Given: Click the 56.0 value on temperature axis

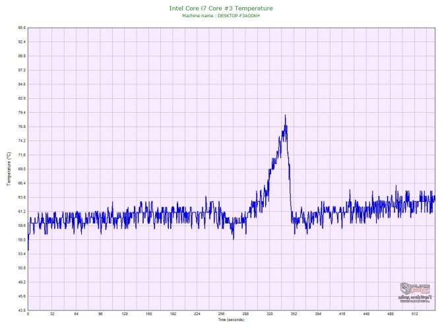Looking at the screenshot, I should (22, 240).
